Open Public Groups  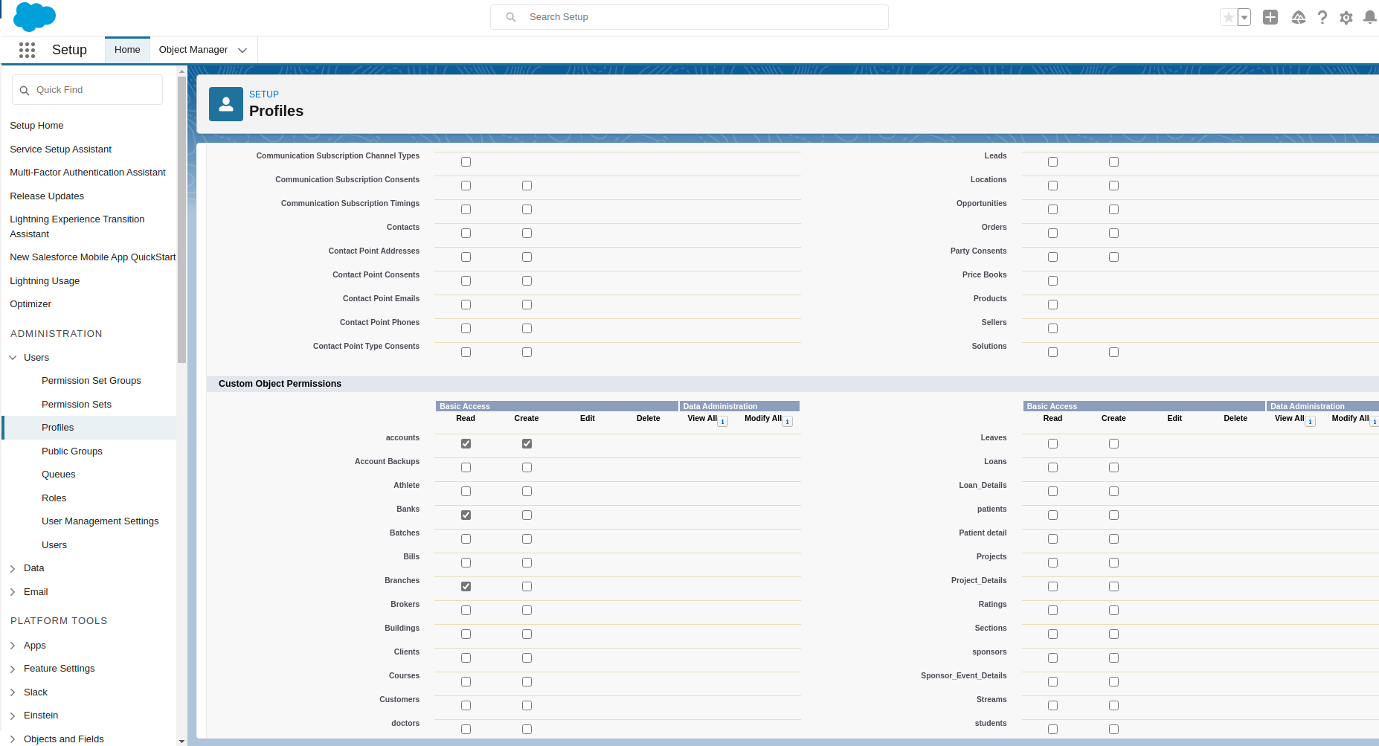pos(72,451)
